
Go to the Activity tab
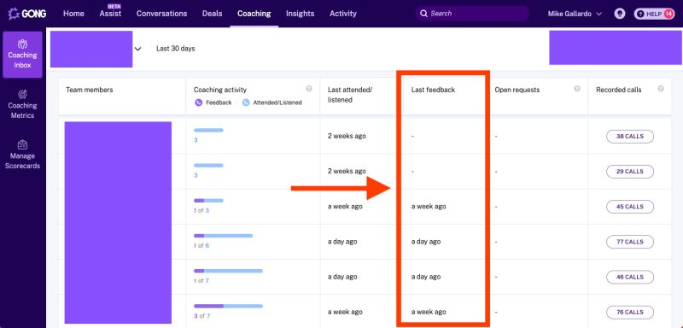[343, 14]
